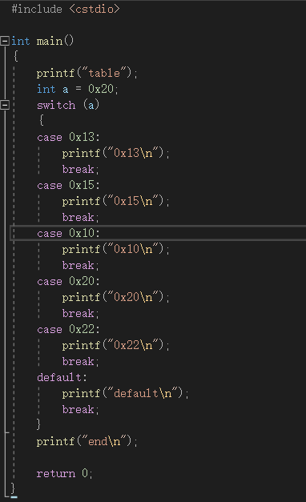Click the highlighted case 0x10 line
Image resolution: width=306 pixels, height=502 pixels.
[159, 233]
